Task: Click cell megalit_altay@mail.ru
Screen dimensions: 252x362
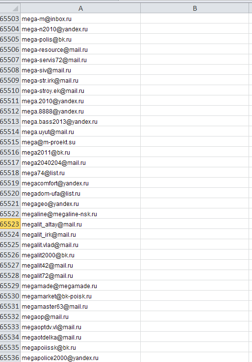Action: click(x=80, y=224)
